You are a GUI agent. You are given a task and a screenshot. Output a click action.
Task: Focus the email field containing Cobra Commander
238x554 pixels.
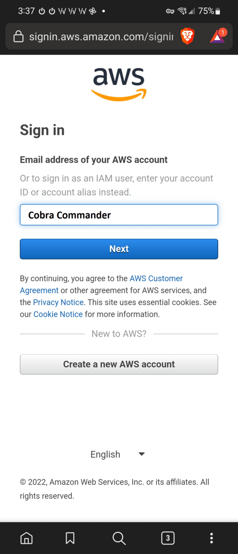coord(119,215)
